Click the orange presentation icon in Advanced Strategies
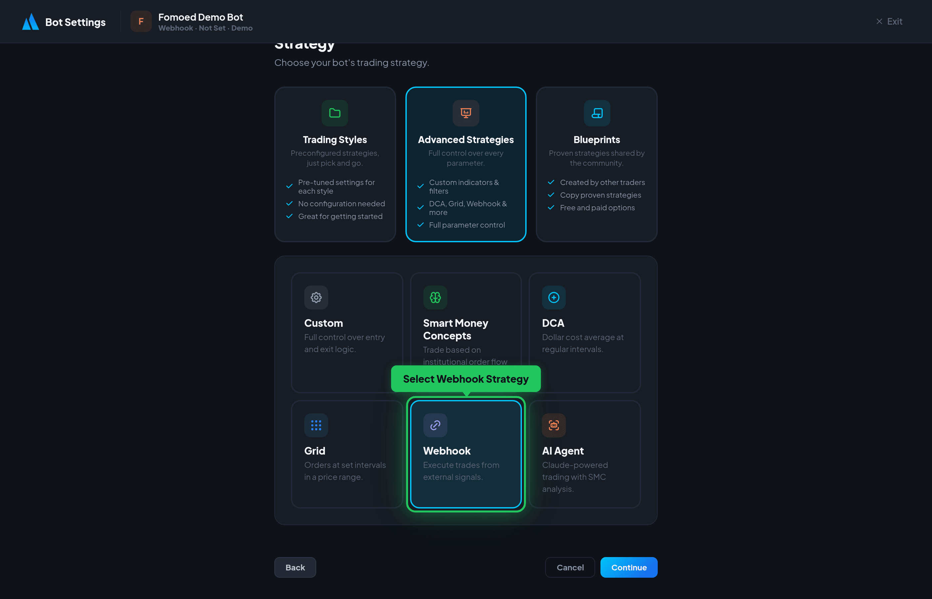This screenshot has width=932, height=599. pos(466,113)
